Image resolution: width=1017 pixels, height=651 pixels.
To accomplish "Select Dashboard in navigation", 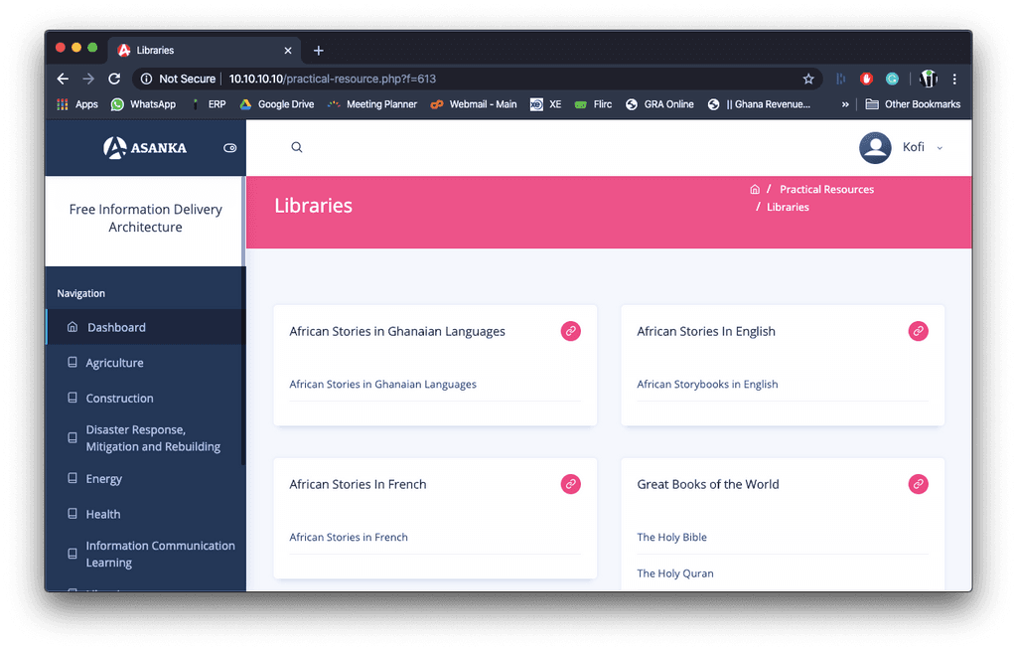I will pyautogui.click(x=145, y=327).
